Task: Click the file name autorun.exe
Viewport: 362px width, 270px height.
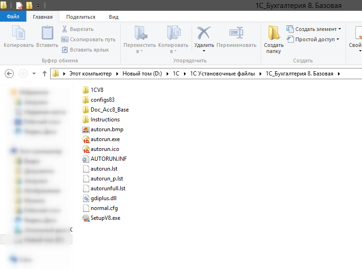Action: [105, 139]
